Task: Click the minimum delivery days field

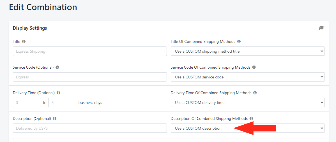Action: click(27, 103)
